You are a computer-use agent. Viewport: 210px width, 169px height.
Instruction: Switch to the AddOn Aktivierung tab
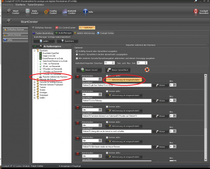[84, 33]
